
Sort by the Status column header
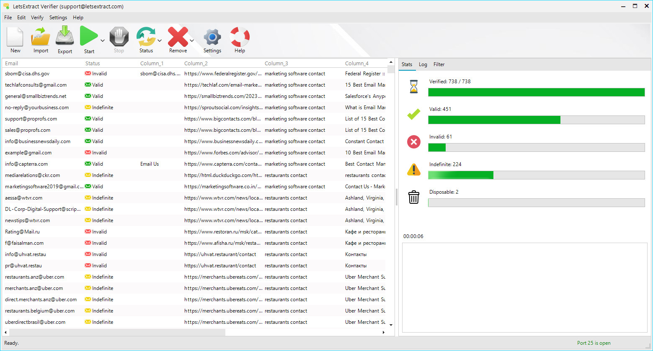tap(93, 64)
